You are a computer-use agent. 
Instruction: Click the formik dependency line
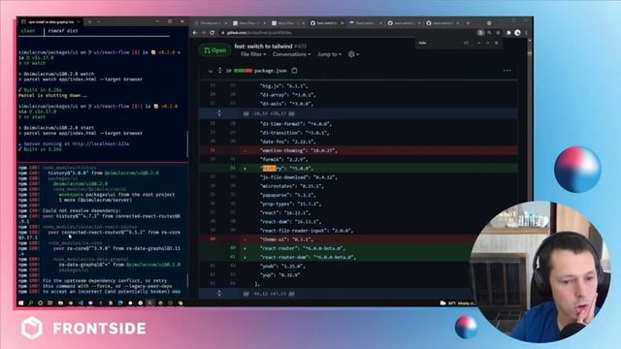358,159
